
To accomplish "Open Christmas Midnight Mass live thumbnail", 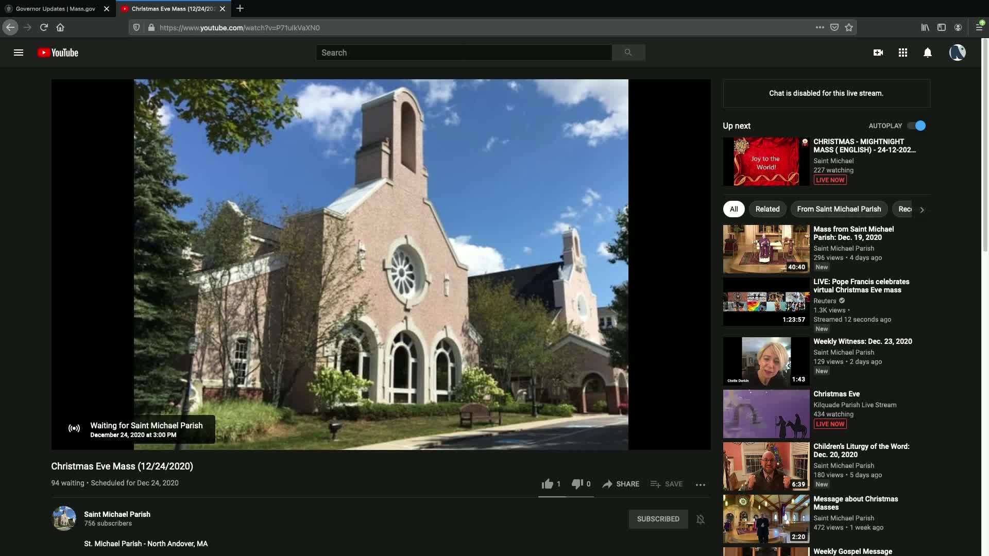I will pyautogui.click(x=766, y=162).
